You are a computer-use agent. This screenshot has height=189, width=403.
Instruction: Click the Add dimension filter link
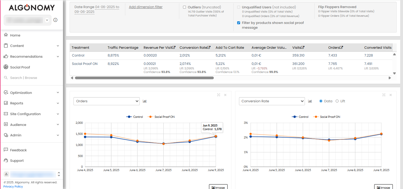click(x=146, y=7)
